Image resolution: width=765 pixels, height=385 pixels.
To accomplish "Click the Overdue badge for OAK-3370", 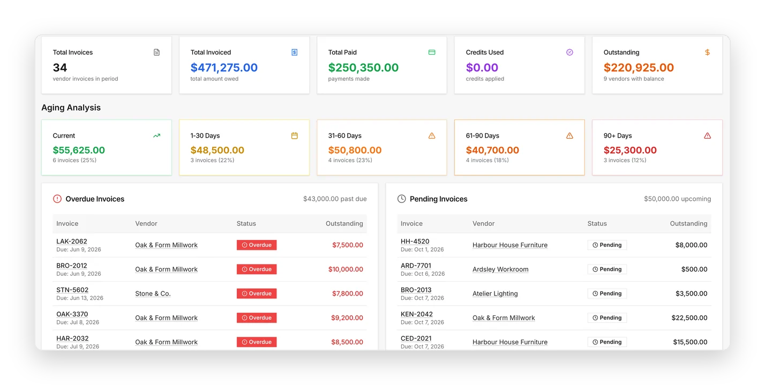I will [257, 318].
